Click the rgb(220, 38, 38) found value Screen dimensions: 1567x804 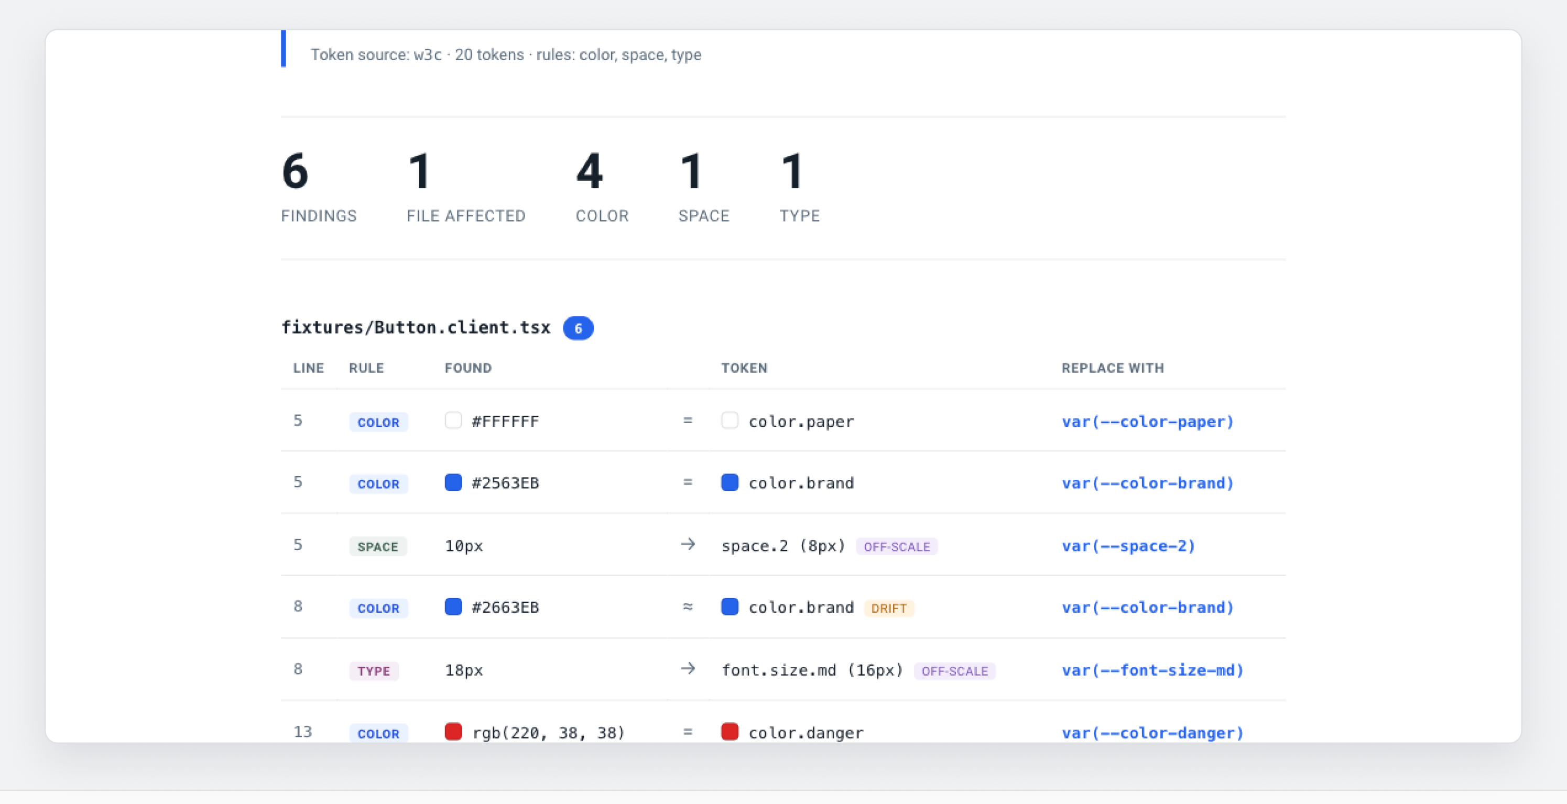[x=549, y=733]
